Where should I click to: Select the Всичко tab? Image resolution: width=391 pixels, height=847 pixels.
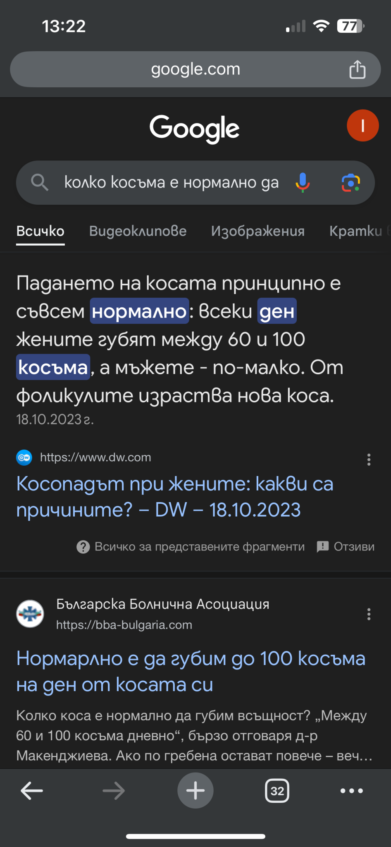tap(41, 231)
